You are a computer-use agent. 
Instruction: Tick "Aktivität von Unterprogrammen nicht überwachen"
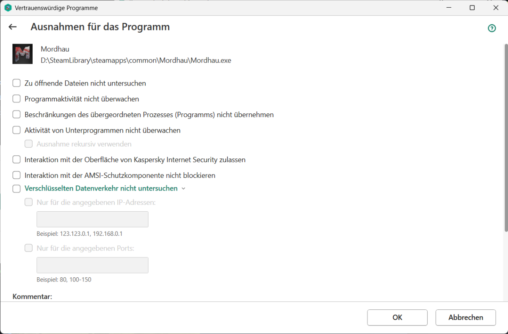tap(17, 130)
